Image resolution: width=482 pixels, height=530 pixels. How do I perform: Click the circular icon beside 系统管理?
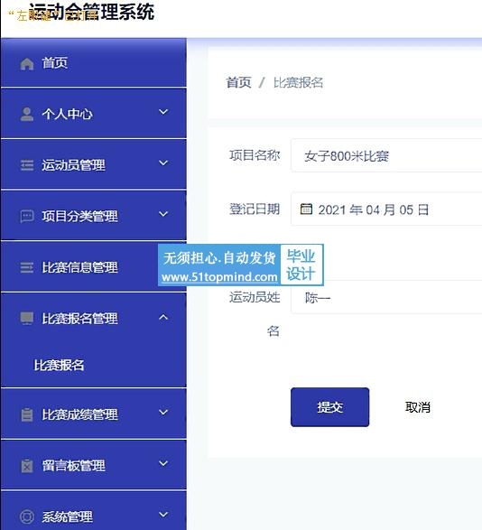coord(27,516)
